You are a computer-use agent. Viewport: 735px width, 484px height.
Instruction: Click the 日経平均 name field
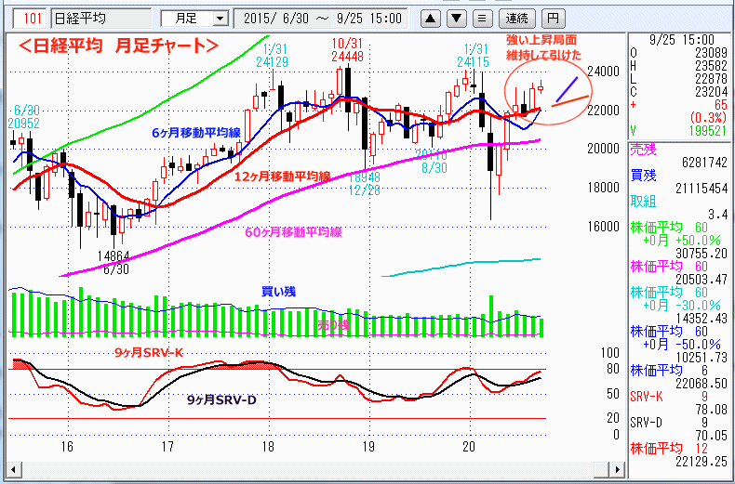coord(100,19)
